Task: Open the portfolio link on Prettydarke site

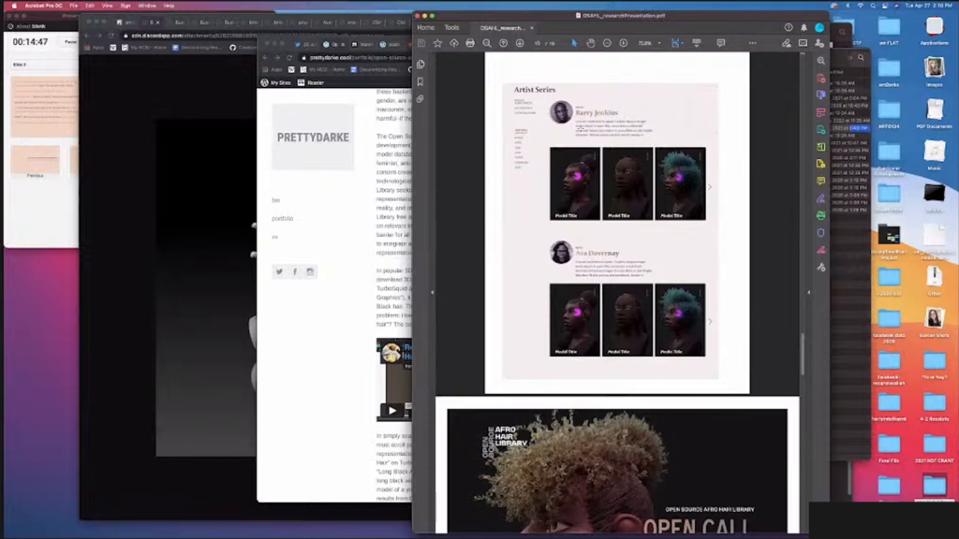Action: coord(283,219)
